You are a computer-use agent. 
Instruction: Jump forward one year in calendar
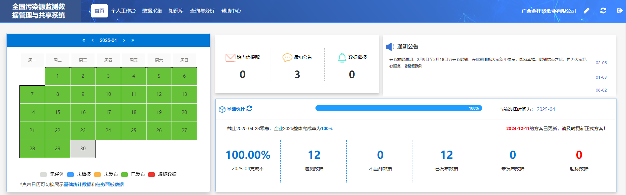[133, 40]
